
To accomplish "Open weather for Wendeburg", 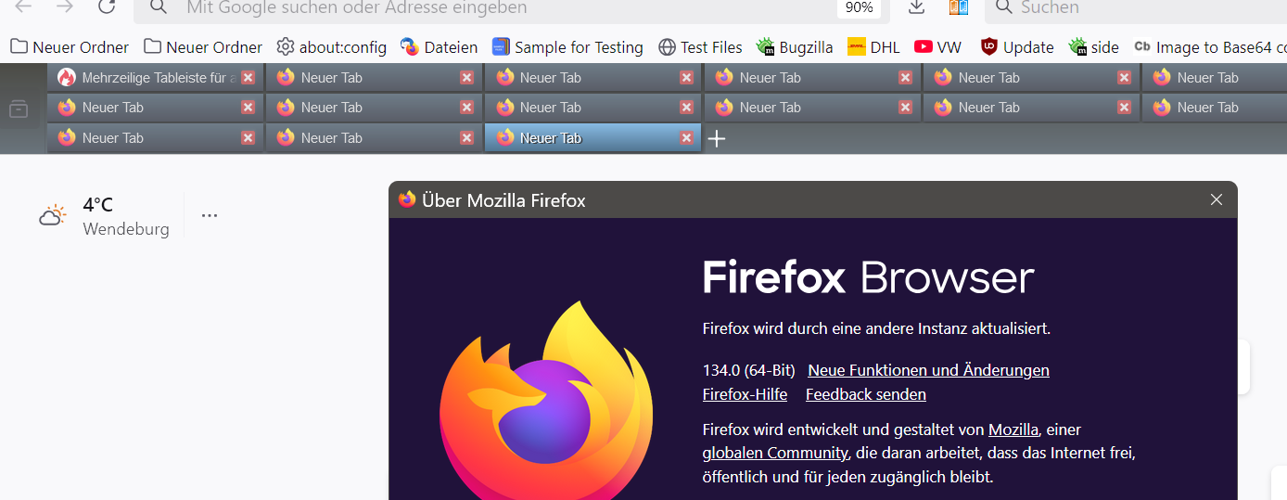I will 126,229.
